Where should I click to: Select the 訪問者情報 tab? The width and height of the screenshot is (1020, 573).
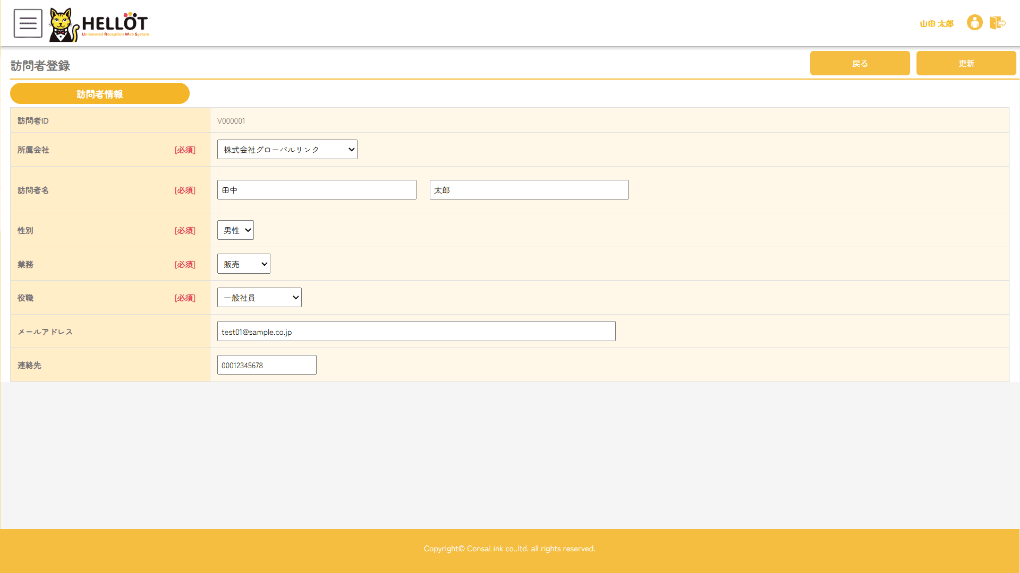[x=100, y=94]
